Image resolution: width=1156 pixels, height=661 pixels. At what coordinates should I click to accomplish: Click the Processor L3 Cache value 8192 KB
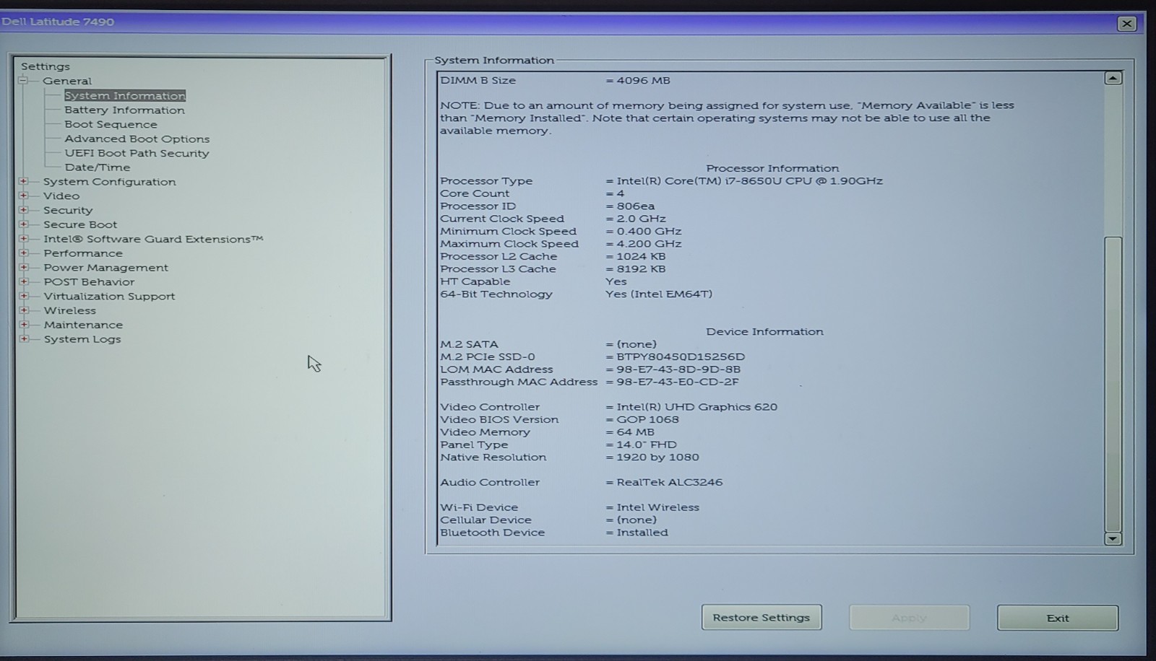click(641, 269)
